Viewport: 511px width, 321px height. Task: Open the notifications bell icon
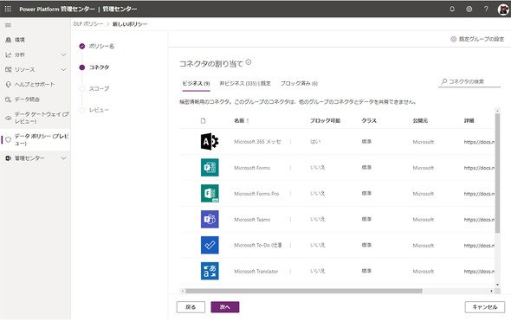[x=452, y=9]
